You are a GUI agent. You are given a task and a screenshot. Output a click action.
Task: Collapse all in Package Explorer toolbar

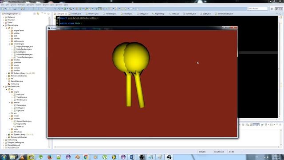[x=35, y=14]
